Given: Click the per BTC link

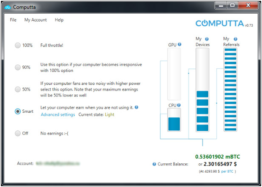Looking at the screenshot, I should [x=227, y=171].
